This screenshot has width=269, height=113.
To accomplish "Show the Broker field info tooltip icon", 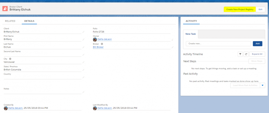I will (x=102, y=44).
